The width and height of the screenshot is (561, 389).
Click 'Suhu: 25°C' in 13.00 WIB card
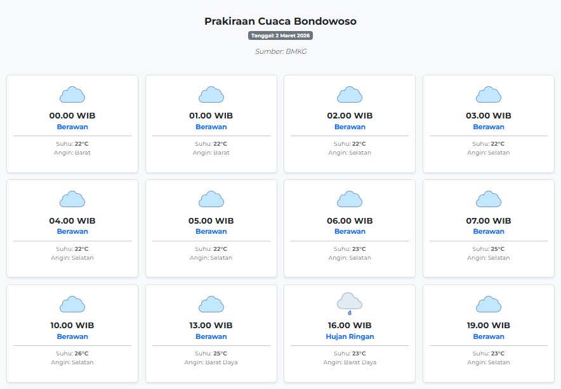pyautogui.click(x=211, y=354)
